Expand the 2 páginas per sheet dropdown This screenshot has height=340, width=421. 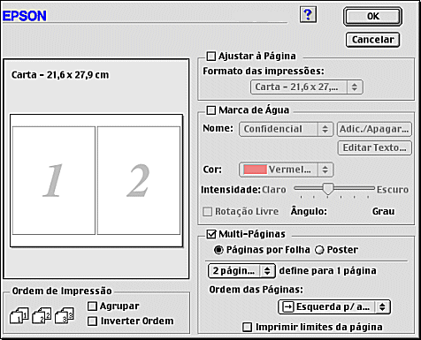pos(241,271)
